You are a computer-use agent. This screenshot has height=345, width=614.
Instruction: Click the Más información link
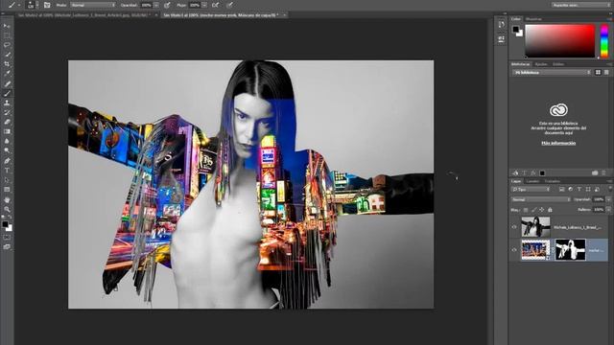click(x=558, y=143)
